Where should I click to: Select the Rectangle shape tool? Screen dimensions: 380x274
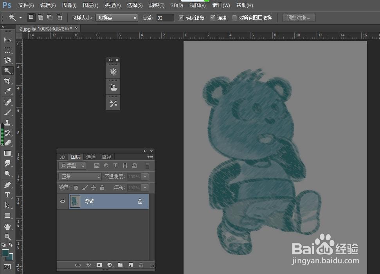pyautogui.click(x=7, y=215)
